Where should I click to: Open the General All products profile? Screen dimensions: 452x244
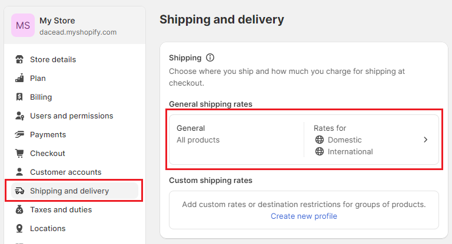[x=198, y=134]
